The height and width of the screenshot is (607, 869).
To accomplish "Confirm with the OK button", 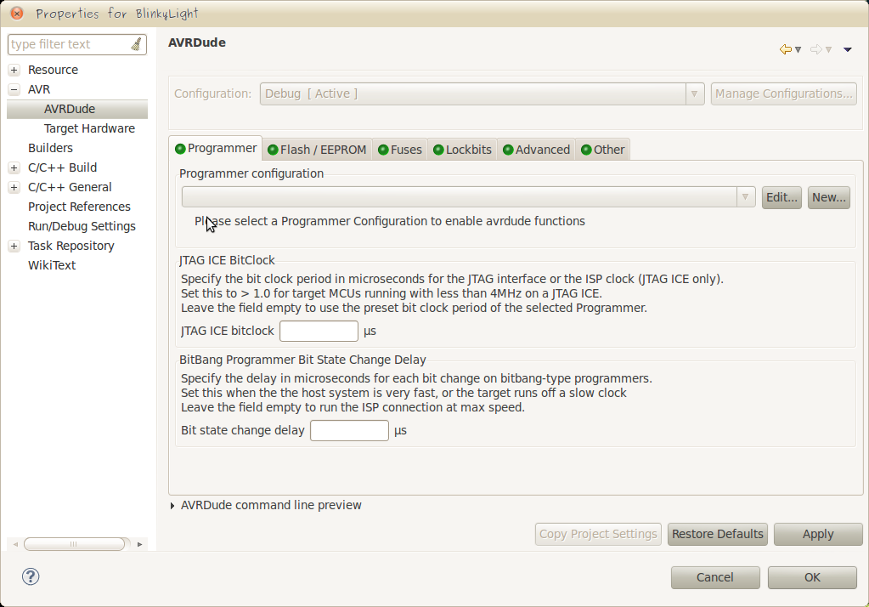I will click(x=812, y=577).
